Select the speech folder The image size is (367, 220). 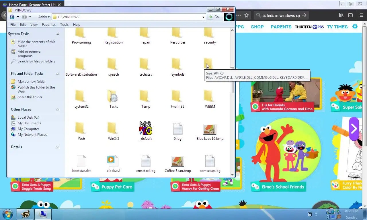tap(114, 67)
